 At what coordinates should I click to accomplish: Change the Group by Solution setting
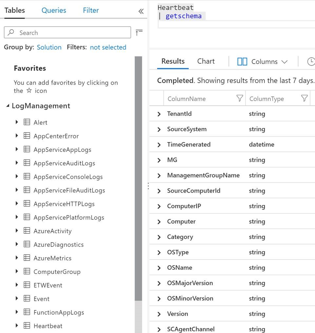click(x=49, y=47)
